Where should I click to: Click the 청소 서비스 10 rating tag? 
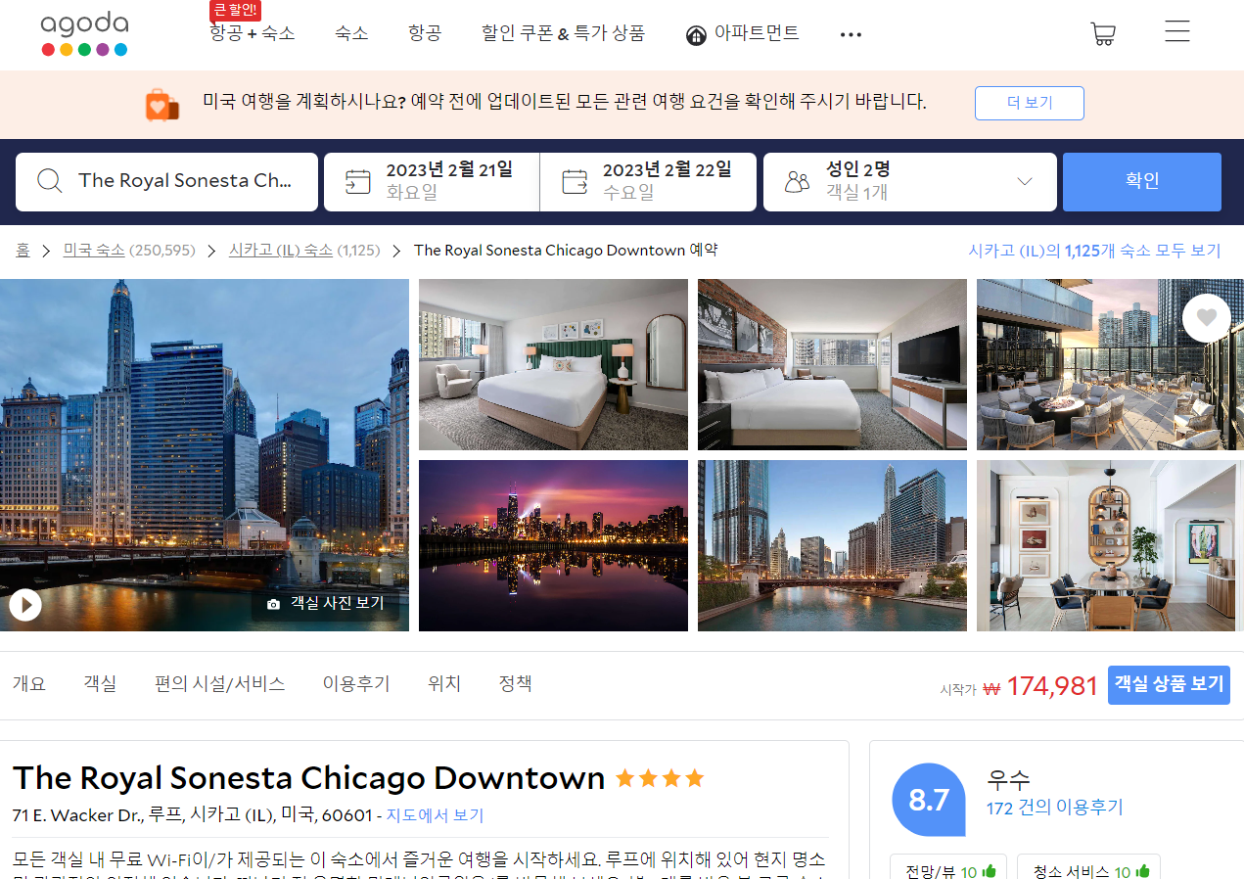[1088, 869]
